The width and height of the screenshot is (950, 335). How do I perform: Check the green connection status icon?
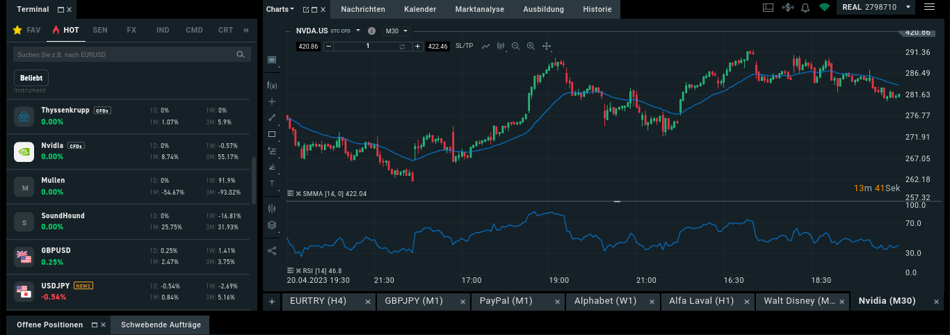(825, 8)
